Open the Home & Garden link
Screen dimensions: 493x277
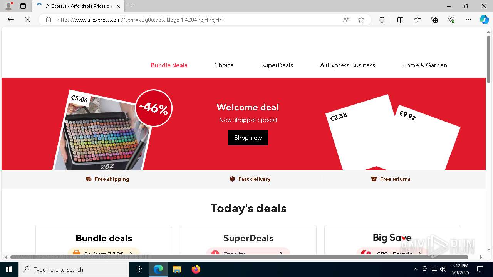click(424, 65)
